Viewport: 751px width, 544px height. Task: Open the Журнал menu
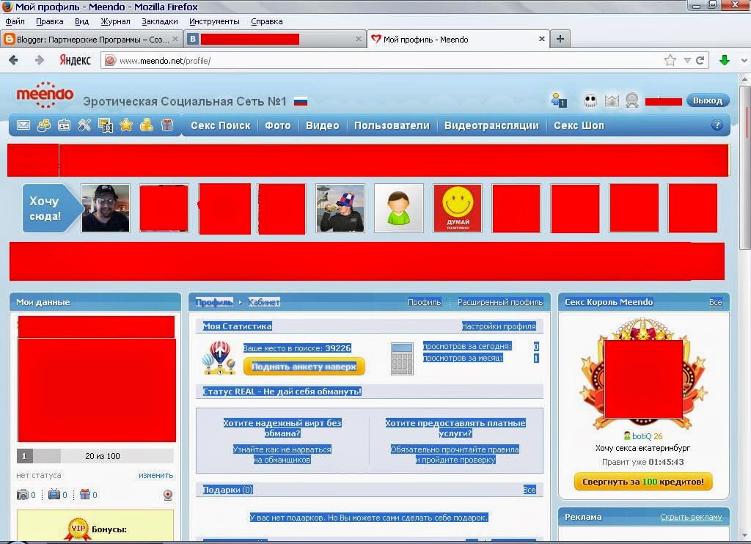tap(115, 21)
